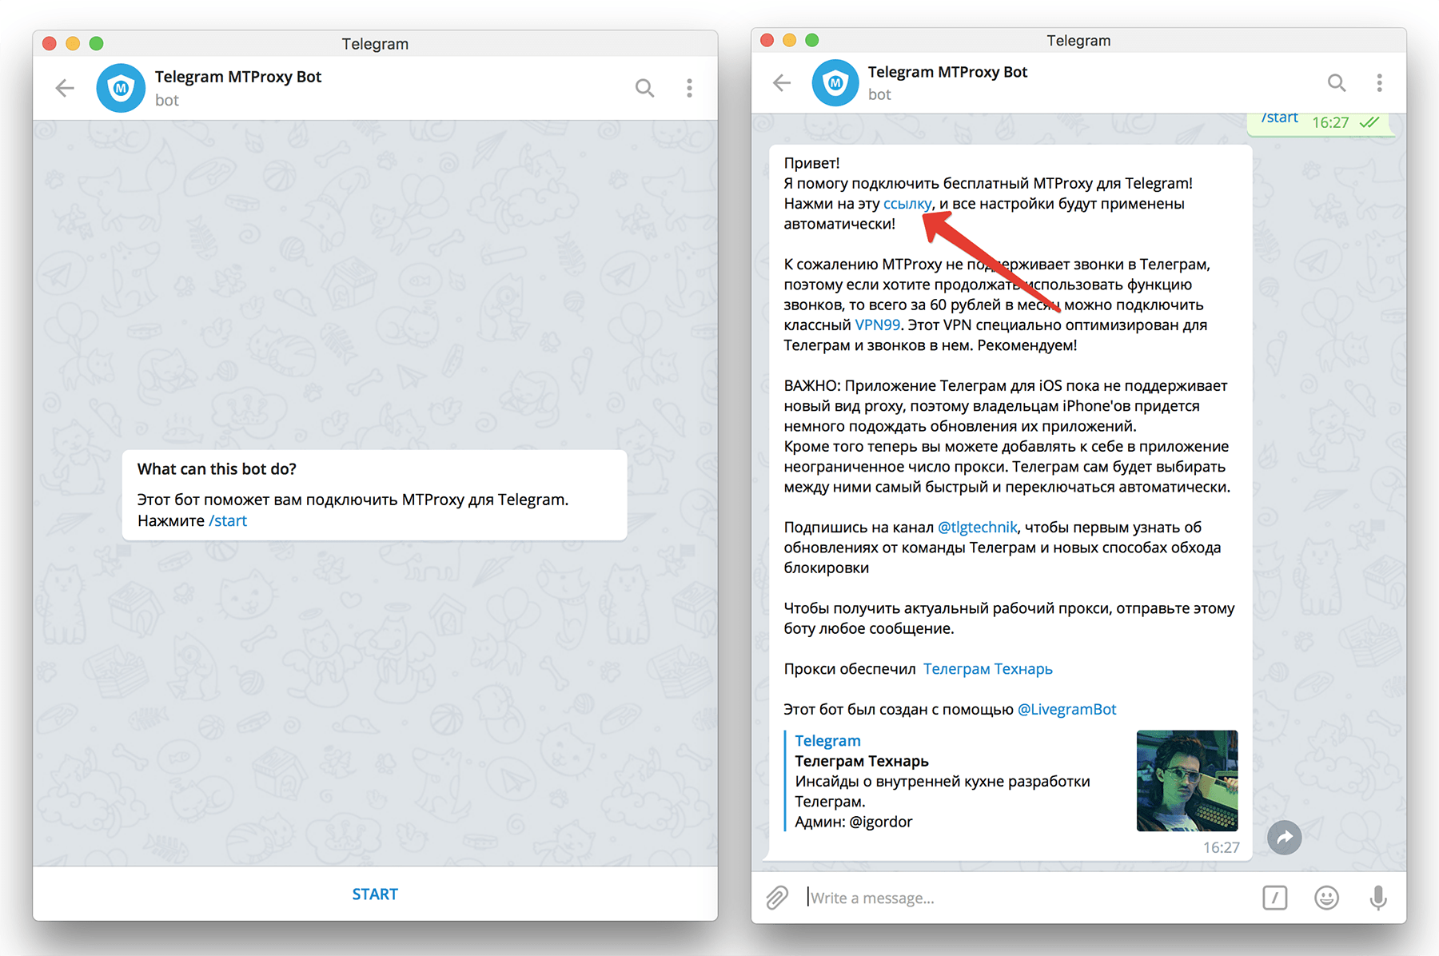Image resolution: width=1439 pixels, height=956 pixels.
Task: Open emoji picker smiley icon
Action: click(1326, 898)
